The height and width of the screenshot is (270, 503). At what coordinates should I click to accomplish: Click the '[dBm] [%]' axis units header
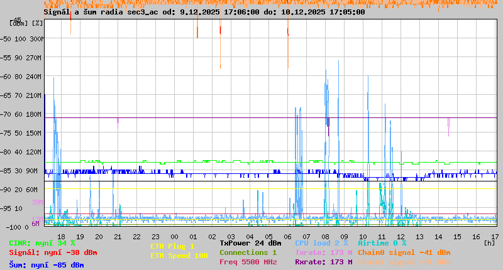[x=26, y=23]
